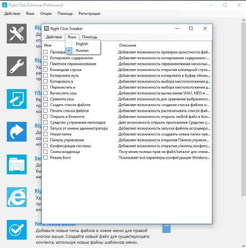Close the Right Click Tweaker window
The image size is (246, 248).
[205, 28]
